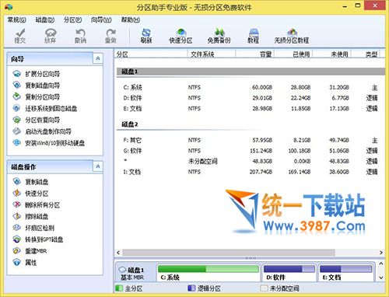Click the 未分配空间 legend swatch

click(264, 288)
